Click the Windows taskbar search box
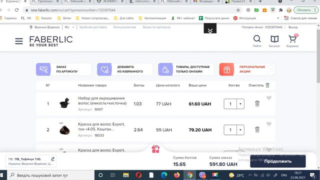This screenshot has height=180, width=320. click(x=50, y=175)
